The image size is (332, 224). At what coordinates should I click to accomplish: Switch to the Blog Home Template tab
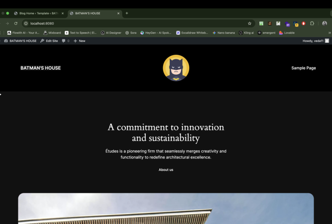coord(39,13)
